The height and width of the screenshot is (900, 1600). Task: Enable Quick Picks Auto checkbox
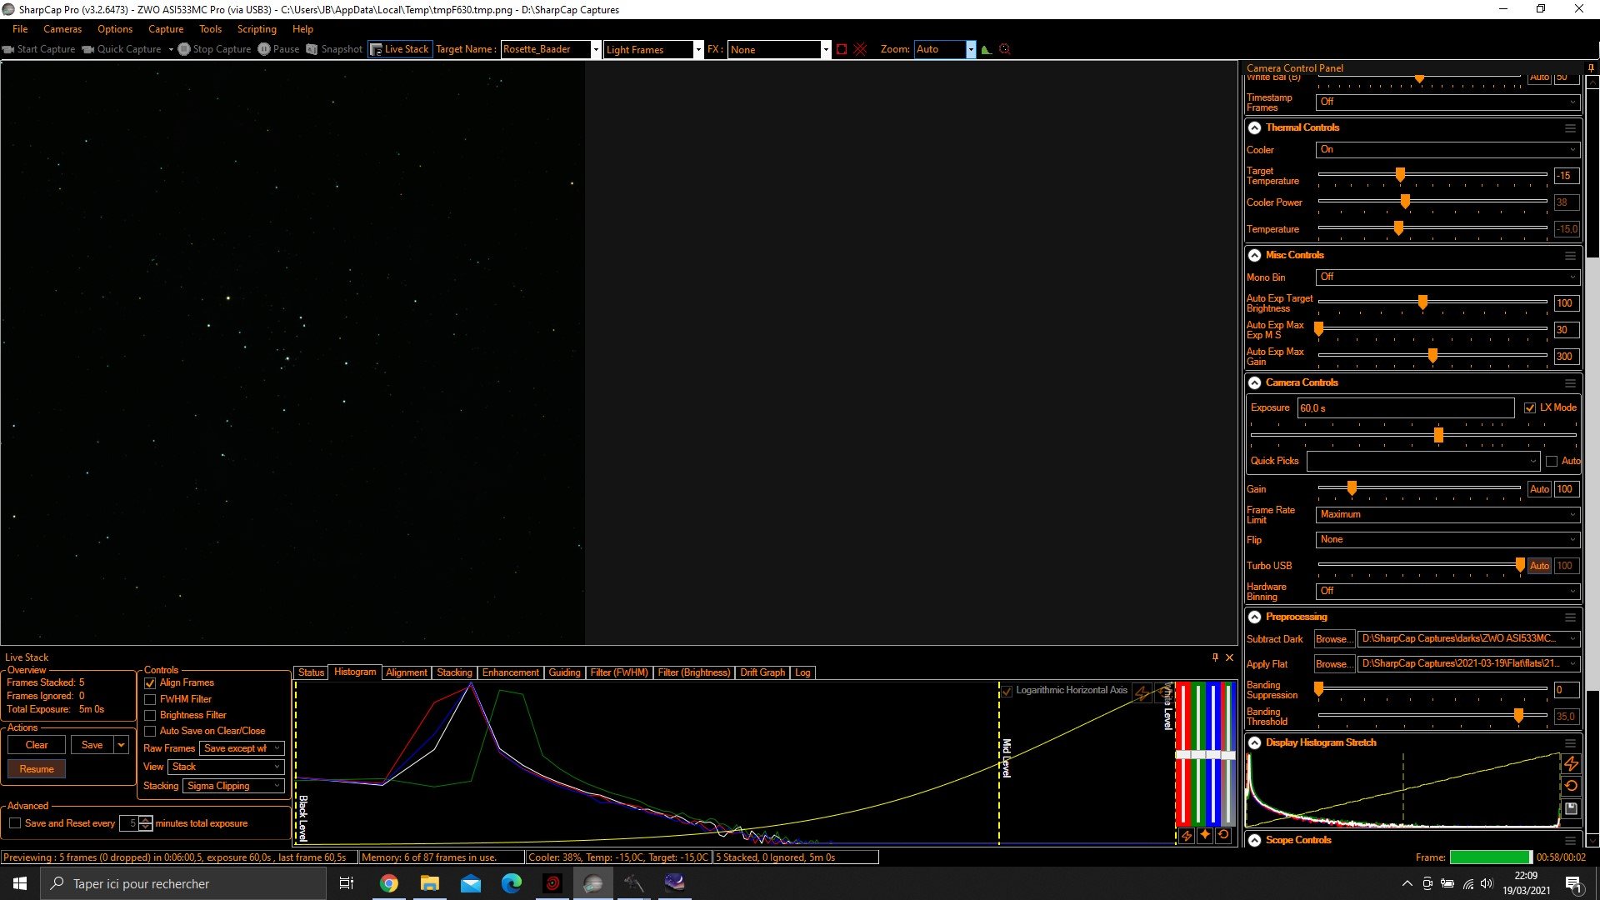coord(1552,461)
